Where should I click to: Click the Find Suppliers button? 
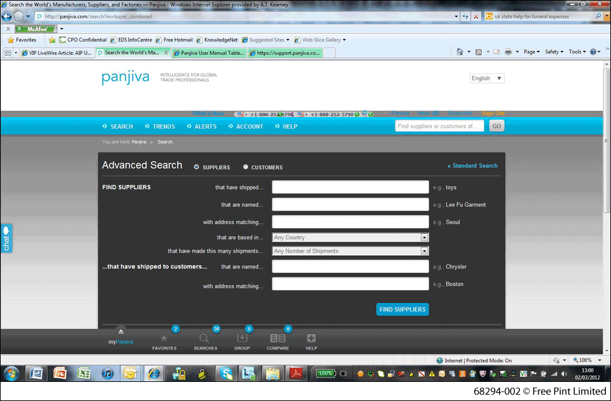coord(402,309)
